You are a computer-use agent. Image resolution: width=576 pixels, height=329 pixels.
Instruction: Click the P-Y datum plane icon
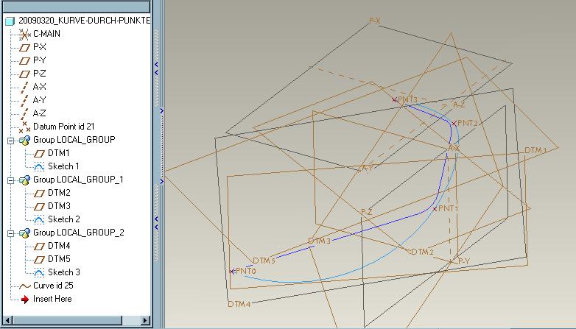pyautogui.click(x=24, y=60)
